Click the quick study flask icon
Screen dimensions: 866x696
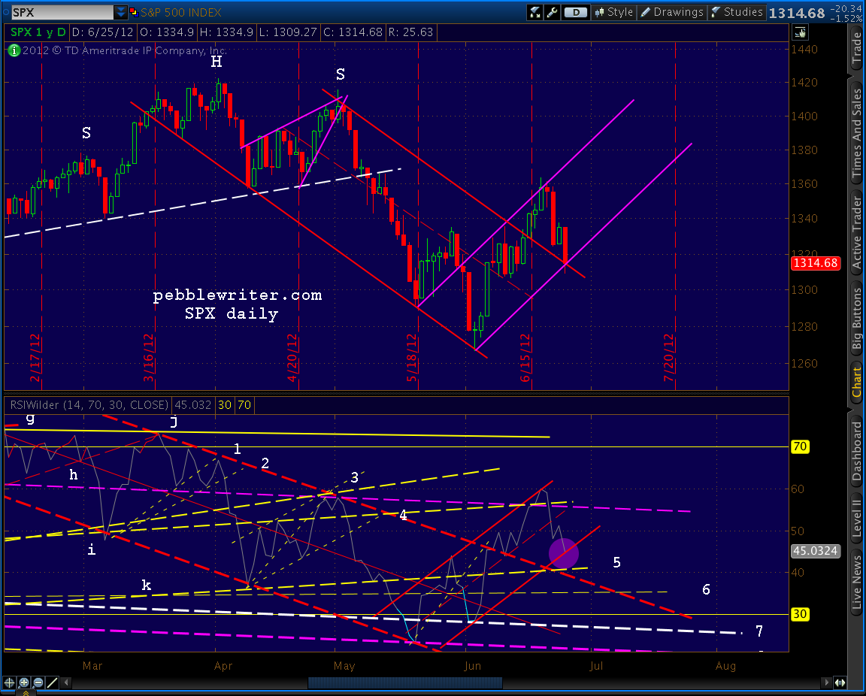(x=534, y=12)
